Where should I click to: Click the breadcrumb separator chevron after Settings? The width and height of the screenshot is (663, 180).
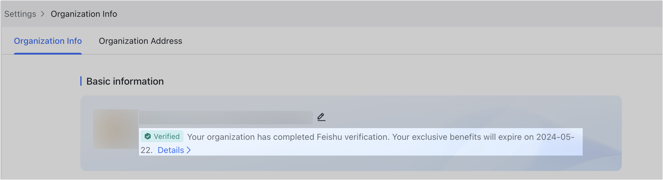click(42, 14)
